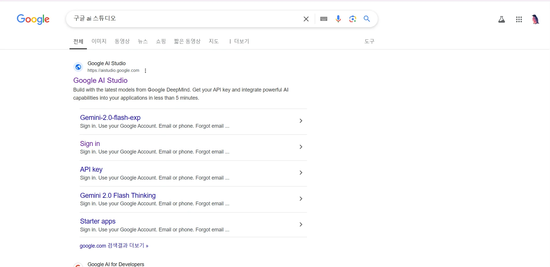Click the Google AI Studio site favicon

point(78,67)
